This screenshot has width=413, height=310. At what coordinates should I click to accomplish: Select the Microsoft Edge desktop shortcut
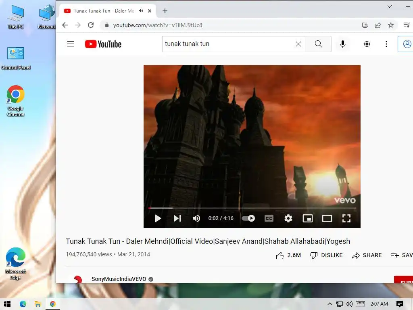tap(16, 264)
